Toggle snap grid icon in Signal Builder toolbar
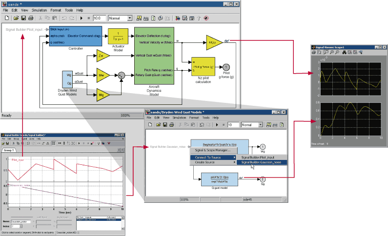Image resolution: width=388 pixels, height=236 pixels. tap(54, 143)
